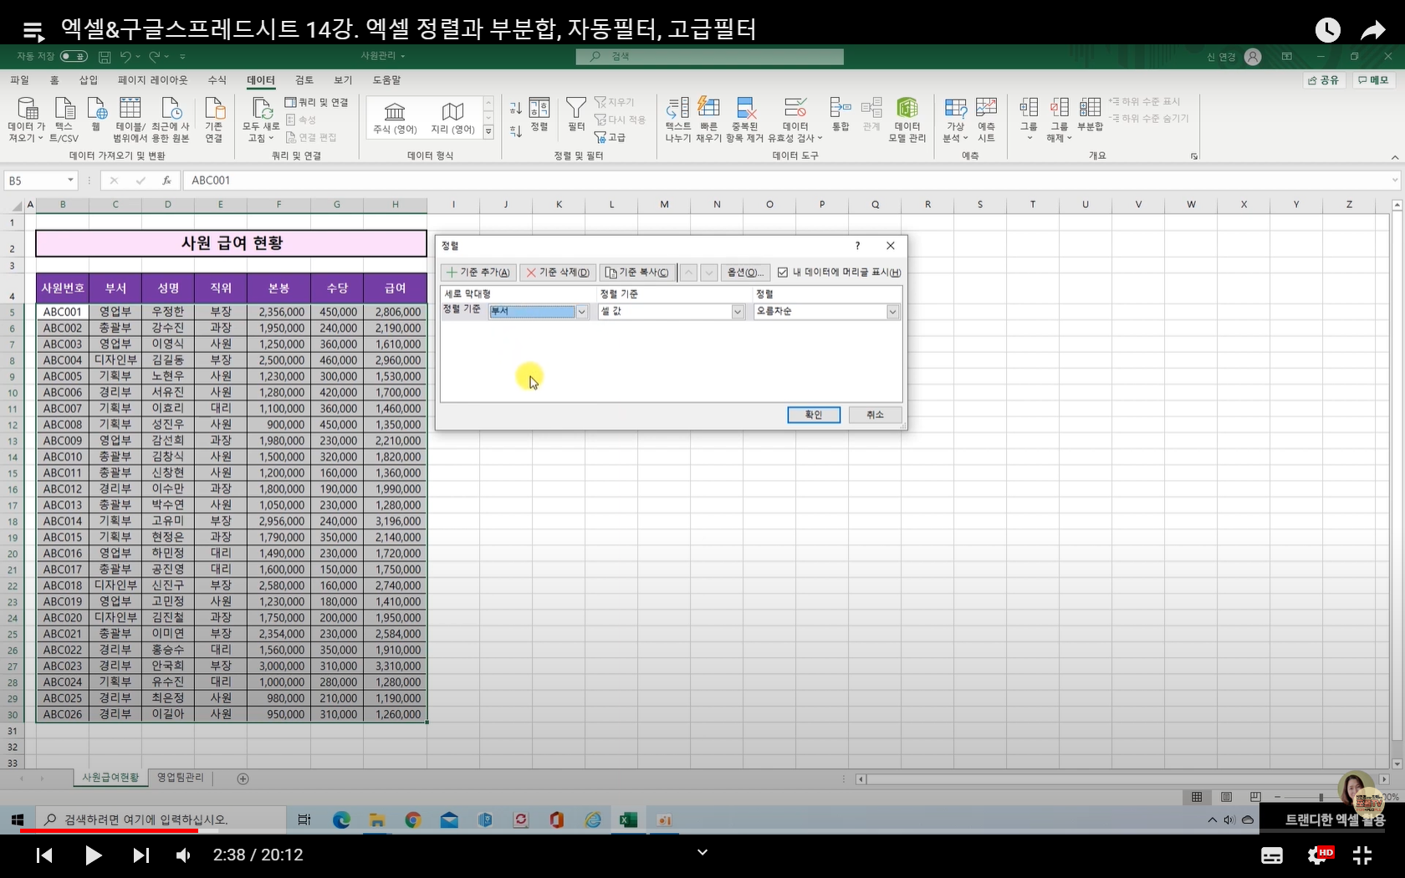Viewport: 1405px width, 878px height.
Task: Click the 기준 복사 button
Action: pyautogui.click(x=637, y=273)
